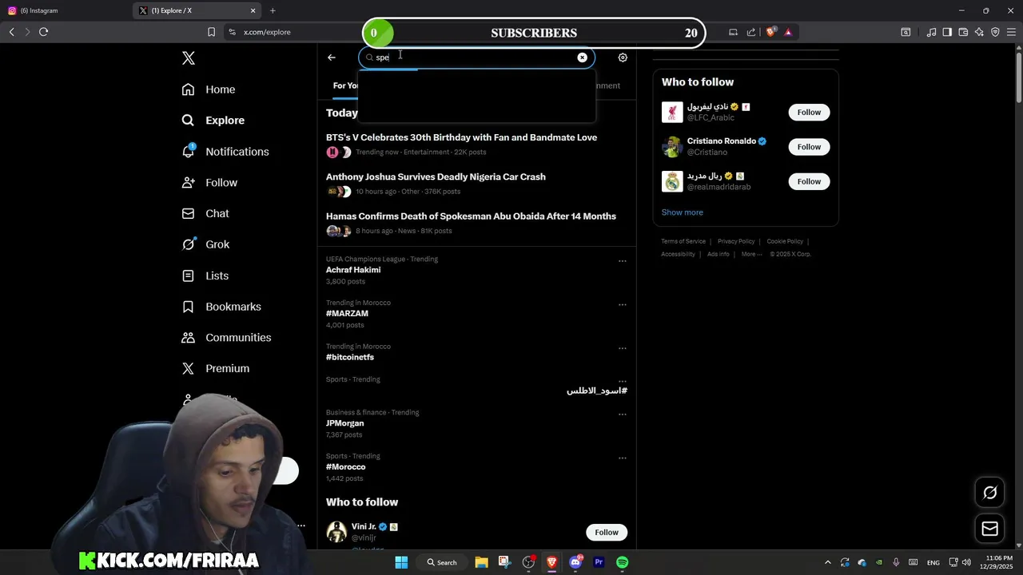Open Spotify from the taskbar

[623, 562]
